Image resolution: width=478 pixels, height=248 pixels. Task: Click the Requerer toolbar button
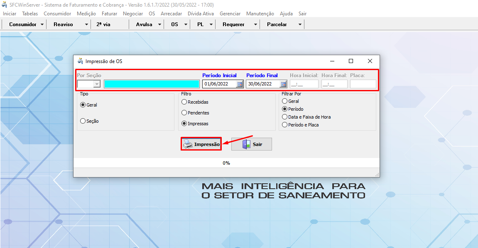[x=233, y=24]
